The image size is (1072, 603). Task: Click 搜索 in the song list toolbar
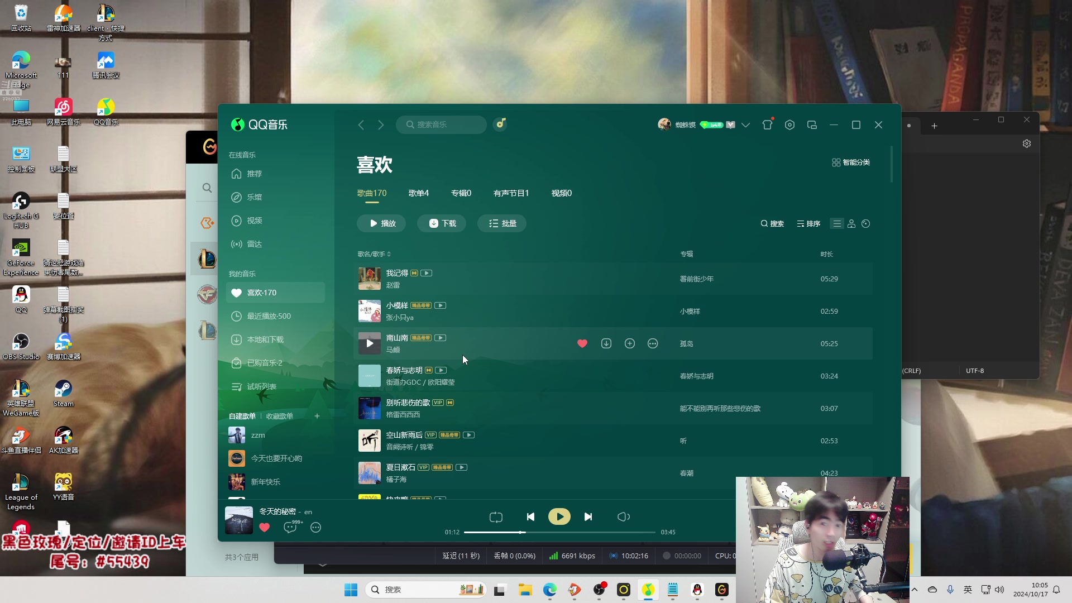[772, 224]
